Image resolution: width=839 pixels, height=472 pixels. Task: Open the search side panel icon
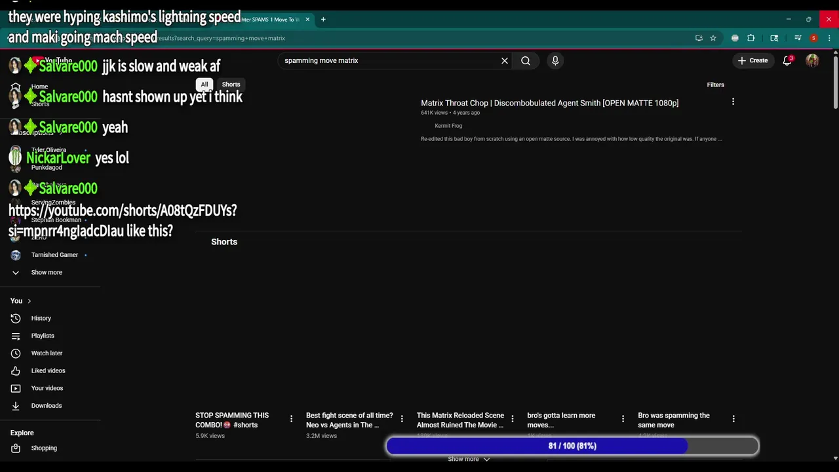(774, 38)
